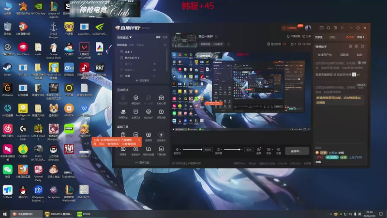This screenshot has width=387, height=218.
Task: Open the Wallpaper Engine desktop icon
Action: click(38, 193)
